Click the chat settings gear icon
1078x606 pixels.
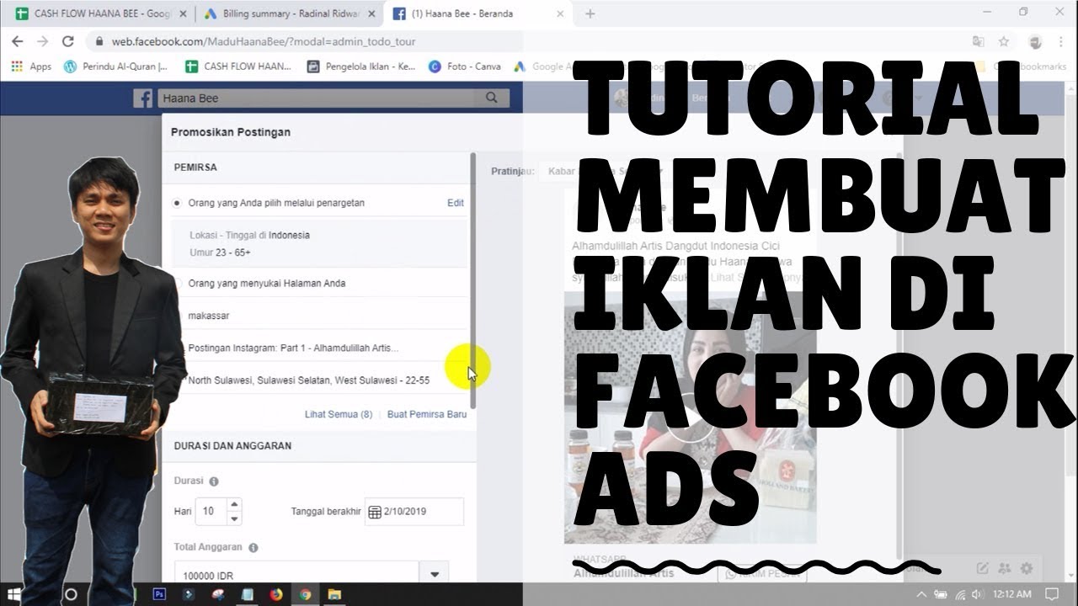coord(1026,569)
